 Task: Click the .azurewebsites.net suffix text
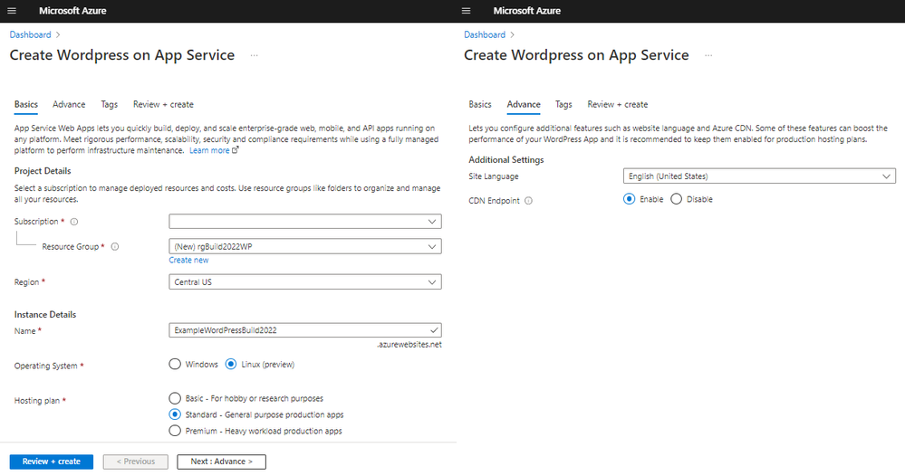point(409,345)
